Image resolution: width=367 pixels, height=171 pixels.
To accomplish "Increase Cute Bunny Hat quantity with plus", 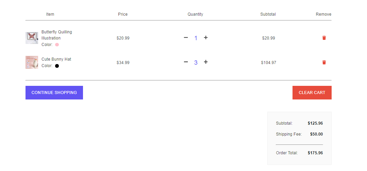I will [205, 62].
